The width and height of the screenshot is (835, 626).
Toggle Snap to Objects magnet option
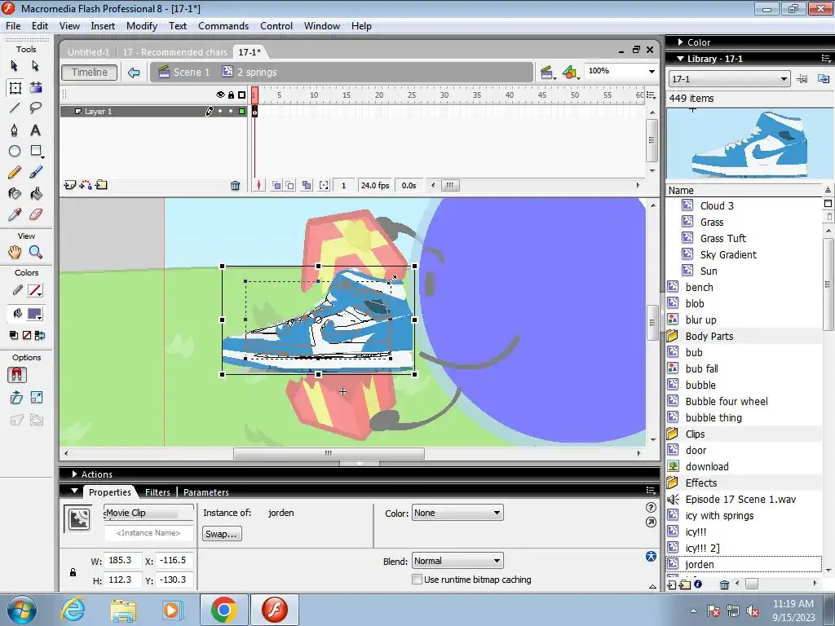16,375
